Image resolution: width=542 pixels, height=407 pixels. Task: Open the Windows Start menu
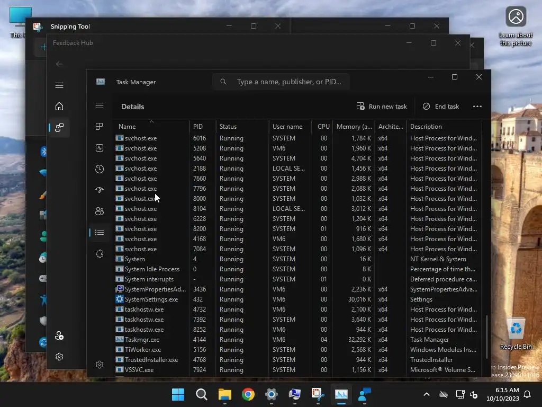click(x=178, y=394)
